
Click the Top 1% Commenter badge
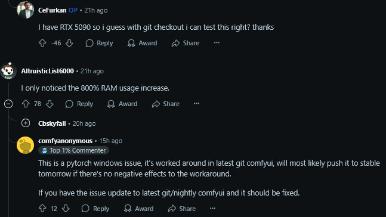coord(73,150)
